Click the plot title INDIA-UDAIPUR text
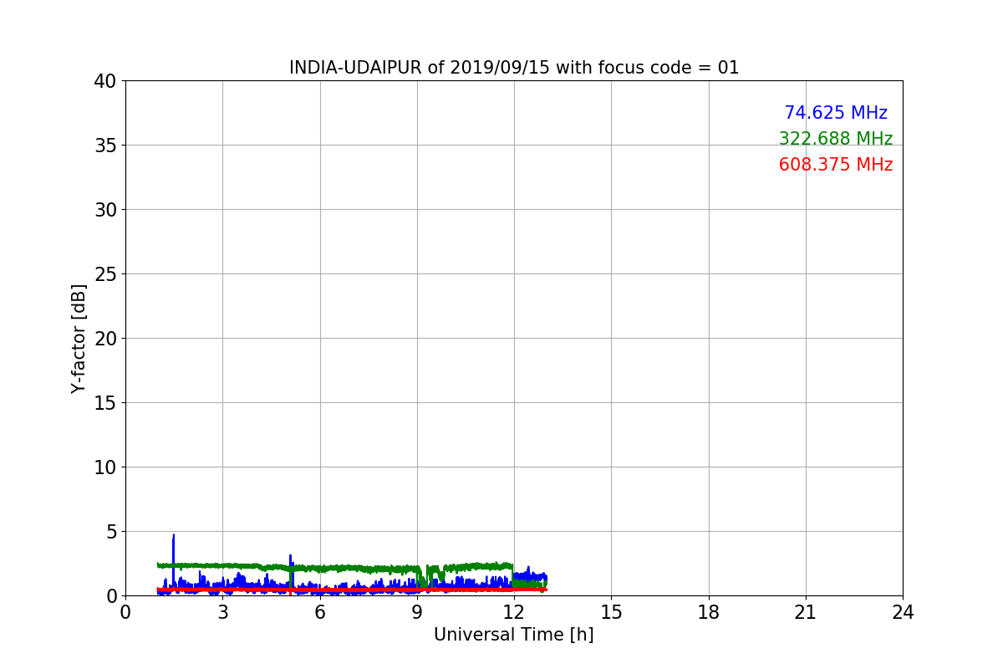Image resolution: width=1003 pixels, height=669 pixels. pos(513,68)
